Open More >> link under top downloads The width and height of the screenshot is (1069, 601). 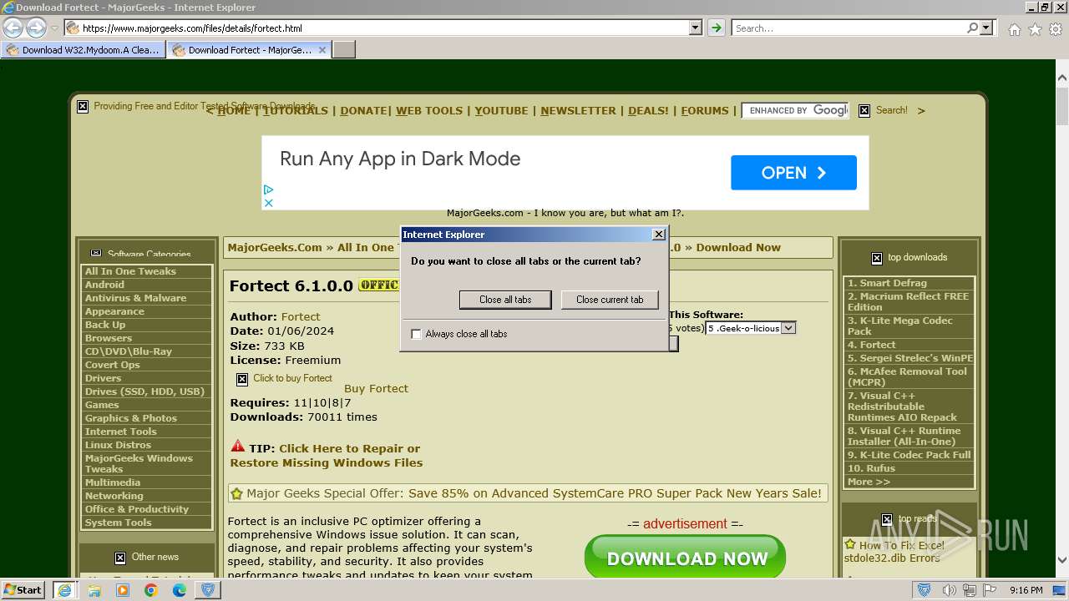click(x=869, y=482)
